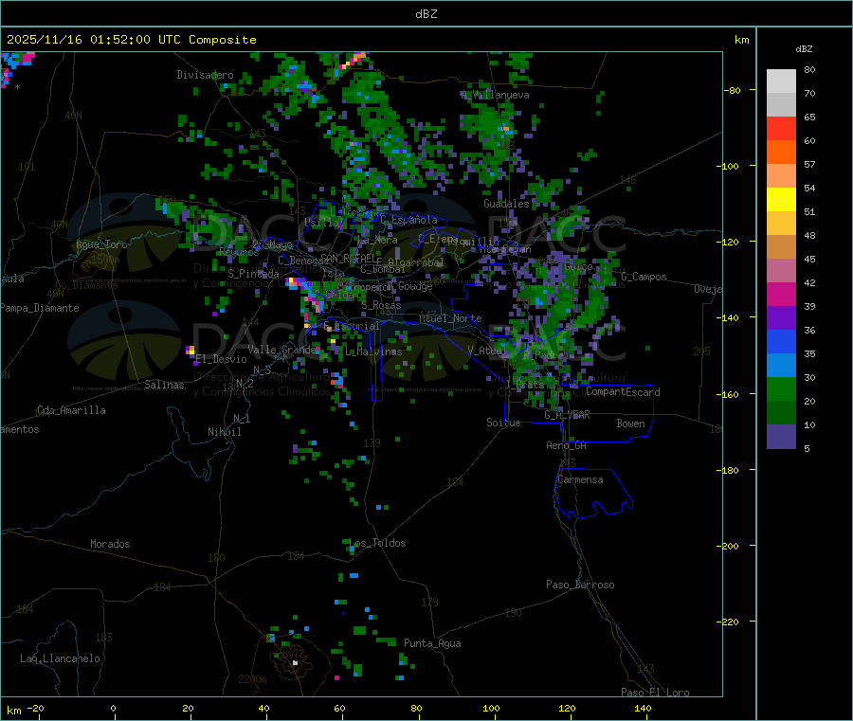Click the white 80 dBZ legend swatch
The width and height of the screenshot is (853, 721).
781,81
